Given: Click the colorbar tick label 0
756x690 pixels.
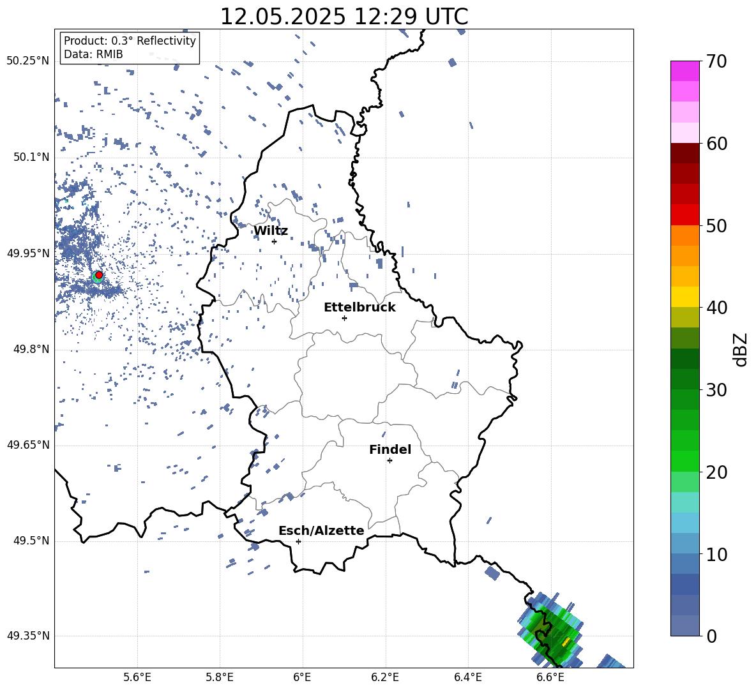Looking at the screenshot, I should [x=712, y=636].
